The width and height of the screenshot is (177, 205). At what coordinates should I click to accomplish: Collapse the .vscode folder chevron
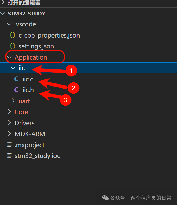(x=9, y=24)
